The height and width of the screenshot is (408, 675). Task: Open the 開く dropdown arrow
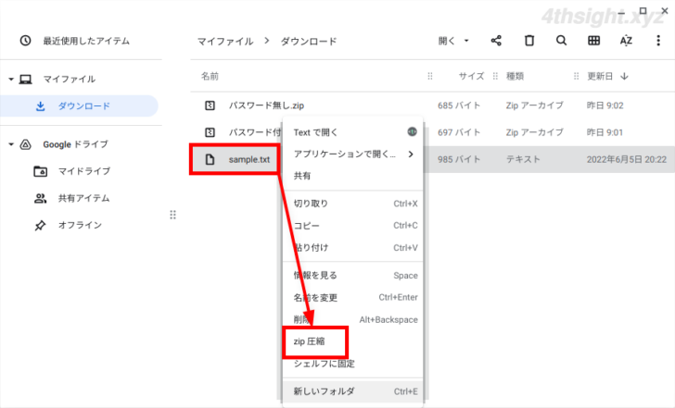click(x=466, y=41)
